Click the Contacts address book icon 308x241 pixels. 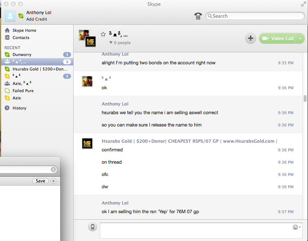7,37
